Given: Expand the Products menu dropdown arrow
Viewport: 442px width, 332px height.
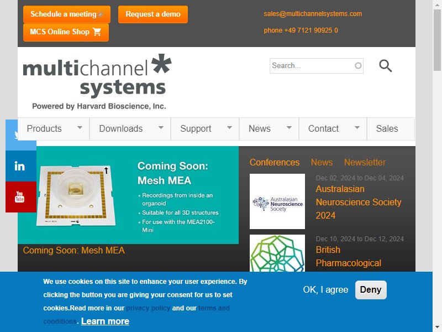Looking at the screenshot, I should click(80, 128).
